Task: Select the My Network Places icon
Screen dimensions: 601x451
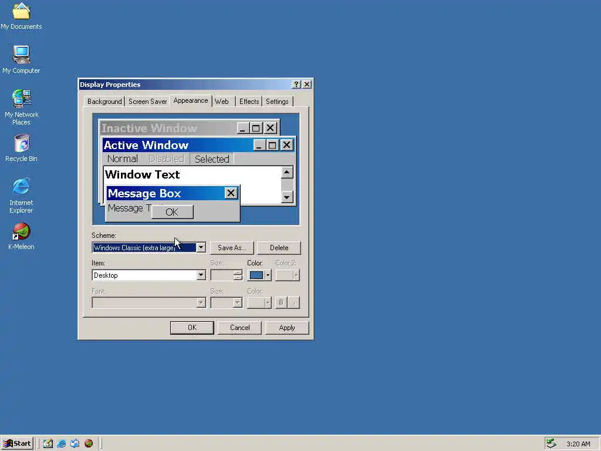Action: [21, 107]
